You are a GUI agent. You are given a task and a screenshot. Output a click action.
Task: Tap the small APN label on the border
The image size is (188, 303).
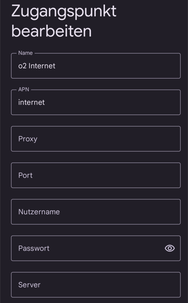coord(24,89)
